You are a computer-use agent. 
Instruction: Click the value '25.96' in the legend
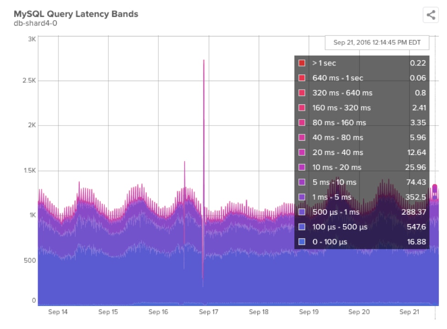click(415, 167)
